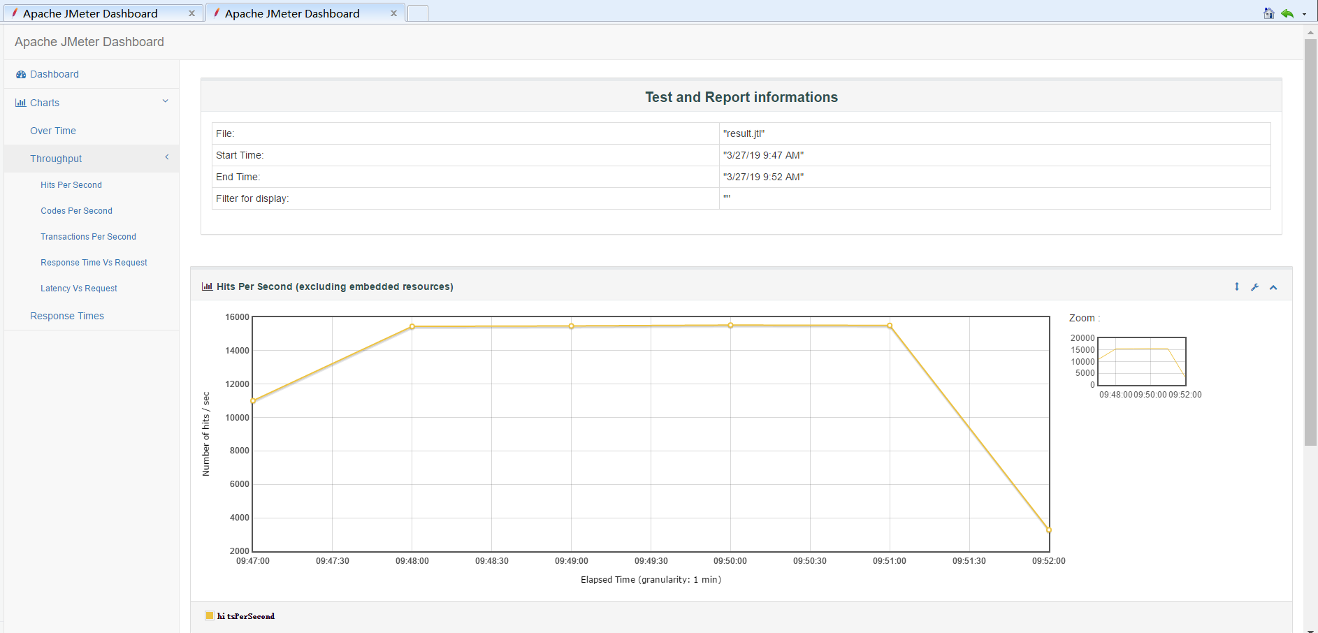This screenshot has width=1318, height=633.
Task: Click the wrench settings icon on chart panel
Action: [x=1255, y=287]
